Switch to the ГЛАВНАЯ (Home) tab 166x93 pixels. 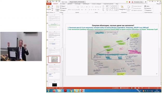pyautogui.click(x=55, y=4)
